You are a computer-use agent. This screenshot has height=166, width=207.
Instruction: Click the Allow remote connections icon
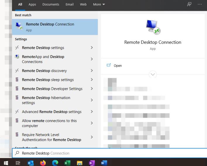tap(17, 121)
